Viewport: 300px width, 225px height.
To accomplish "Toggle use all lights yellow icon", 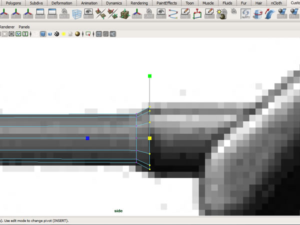I will click(64, 34).
